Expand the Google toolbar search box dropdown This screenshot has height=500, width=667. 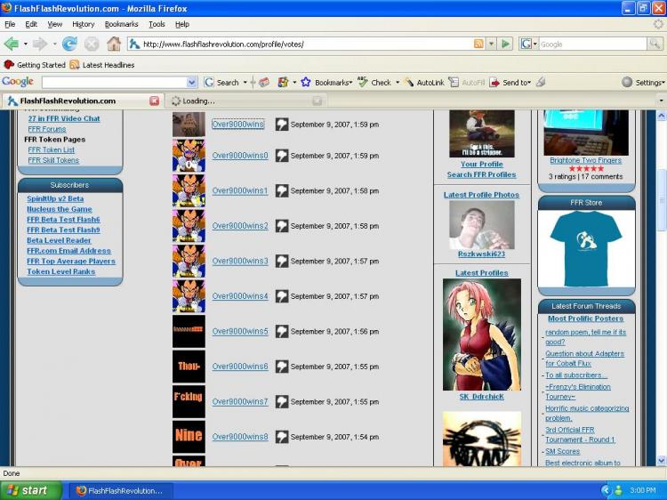[192, 82]
